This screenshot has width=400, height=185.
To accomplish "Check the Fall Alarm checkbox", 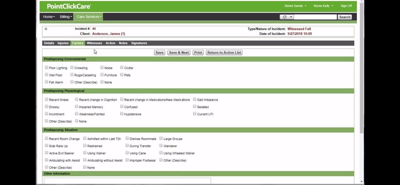I will (x=47, y=82).
